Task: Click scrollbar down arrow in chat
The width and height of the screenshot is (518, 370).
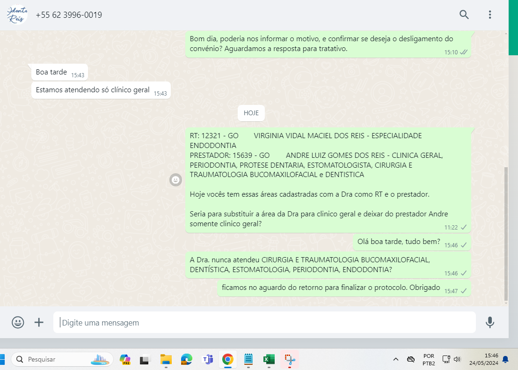Action: tap(506, 303)
